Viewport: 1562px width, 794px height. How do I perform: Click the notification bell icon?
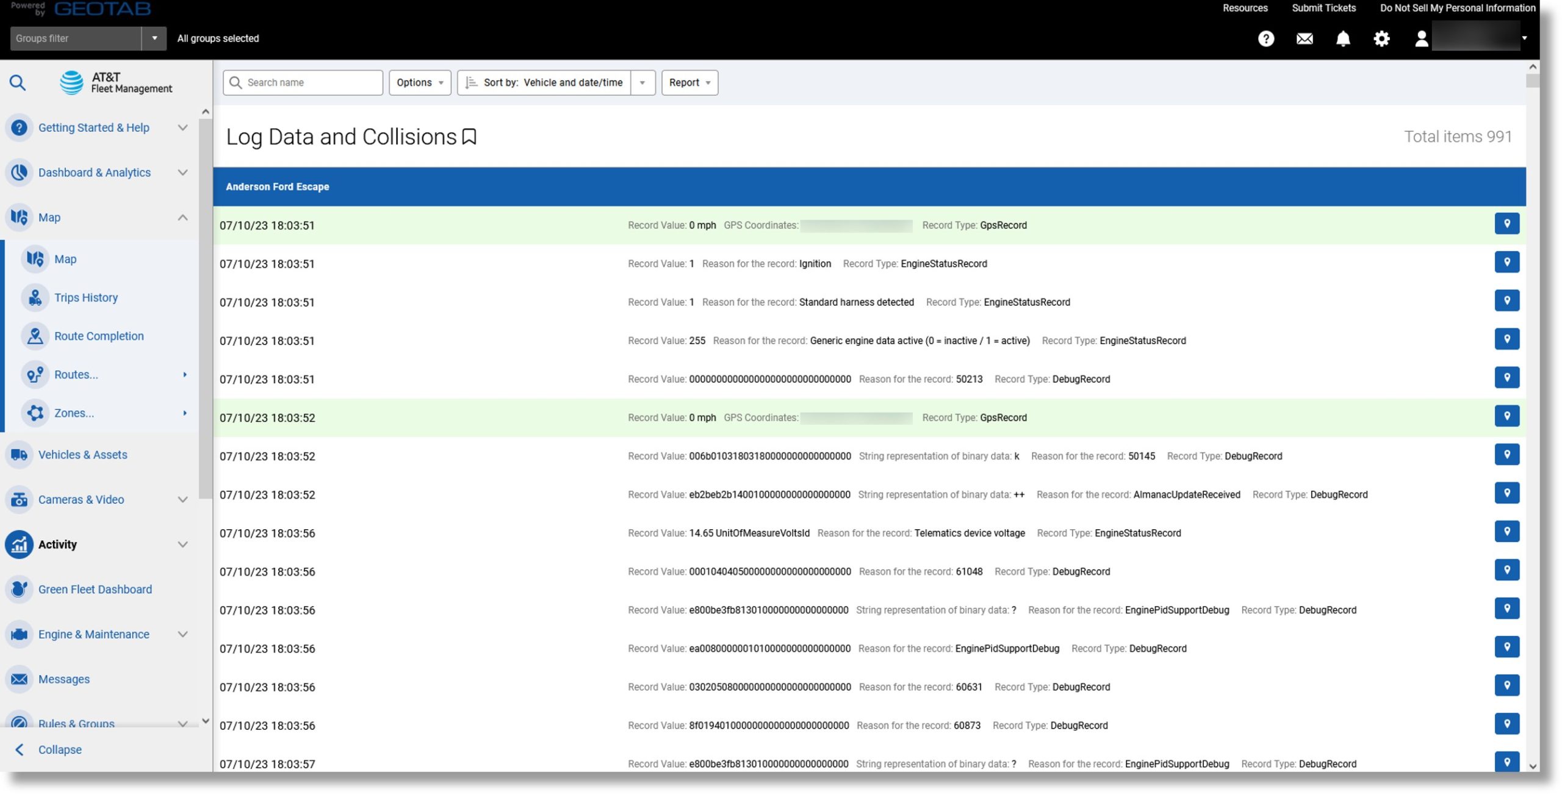[1344, 37]
